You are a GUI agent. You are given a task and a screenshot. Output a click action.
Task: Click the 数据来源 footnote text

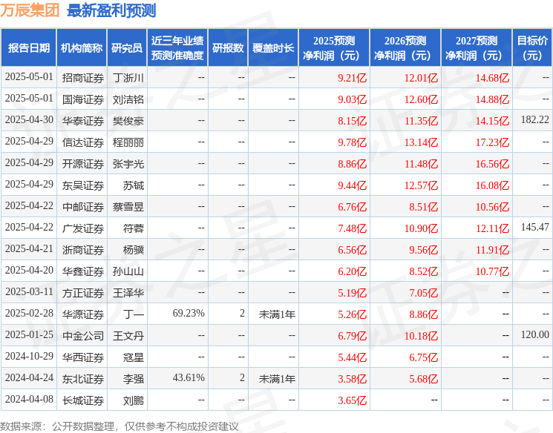click(120, 426)
